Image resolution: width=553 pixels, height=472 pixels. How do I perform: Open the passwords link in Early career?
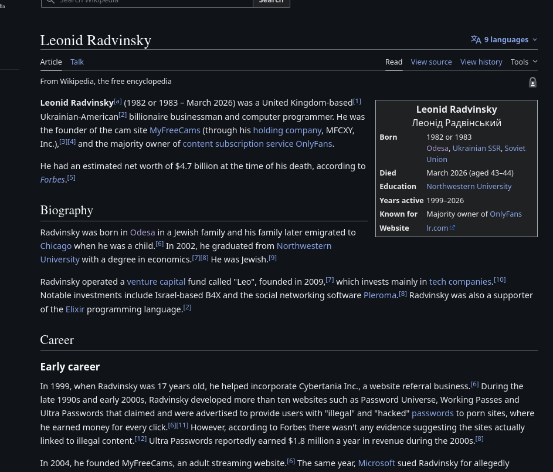coord(432,413)
